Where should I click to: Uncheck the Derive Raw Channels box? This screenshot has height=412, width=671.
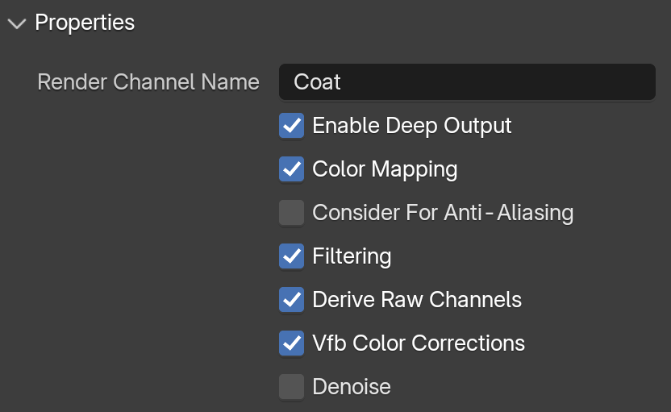[x=291, y=299]
